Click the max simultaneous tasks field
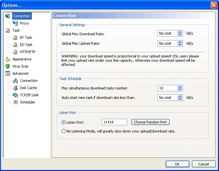 [168, 88]
